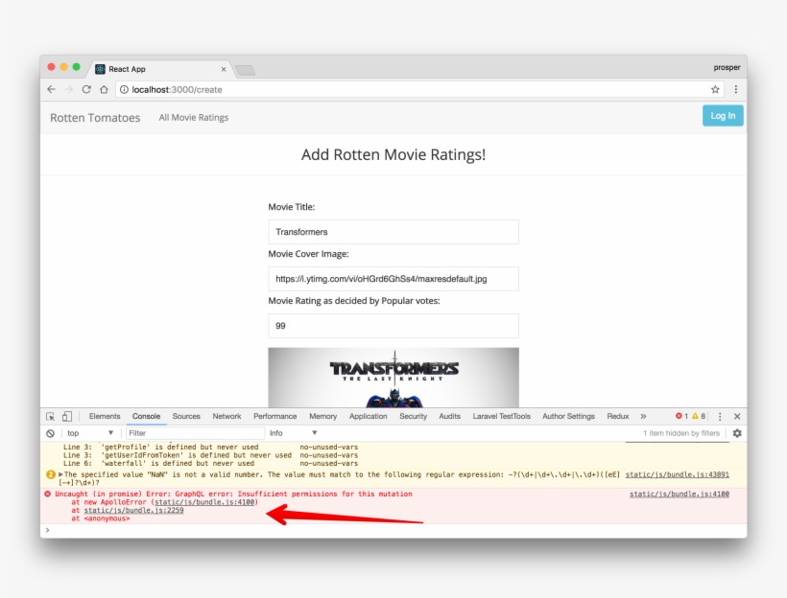Screen dimensions: 787x598
Task: Open the top context dropdown
Action: (x=90, y=433)
